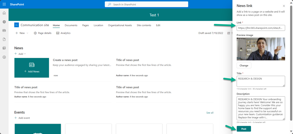Click the share icon next to Draft saved
This screenshot has height=134, width=293.
click(229, 33)
